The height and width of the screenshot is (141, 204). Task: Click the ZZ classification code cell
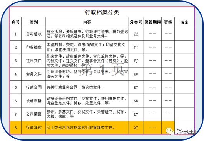point(136,34)
